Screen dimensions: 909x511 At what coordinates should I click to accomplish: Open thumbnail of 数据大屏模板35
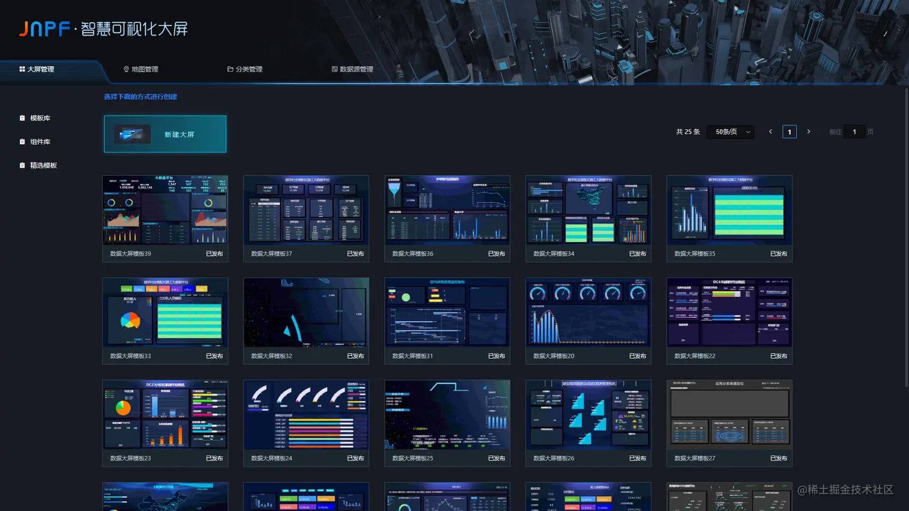[x=729, y=210]
